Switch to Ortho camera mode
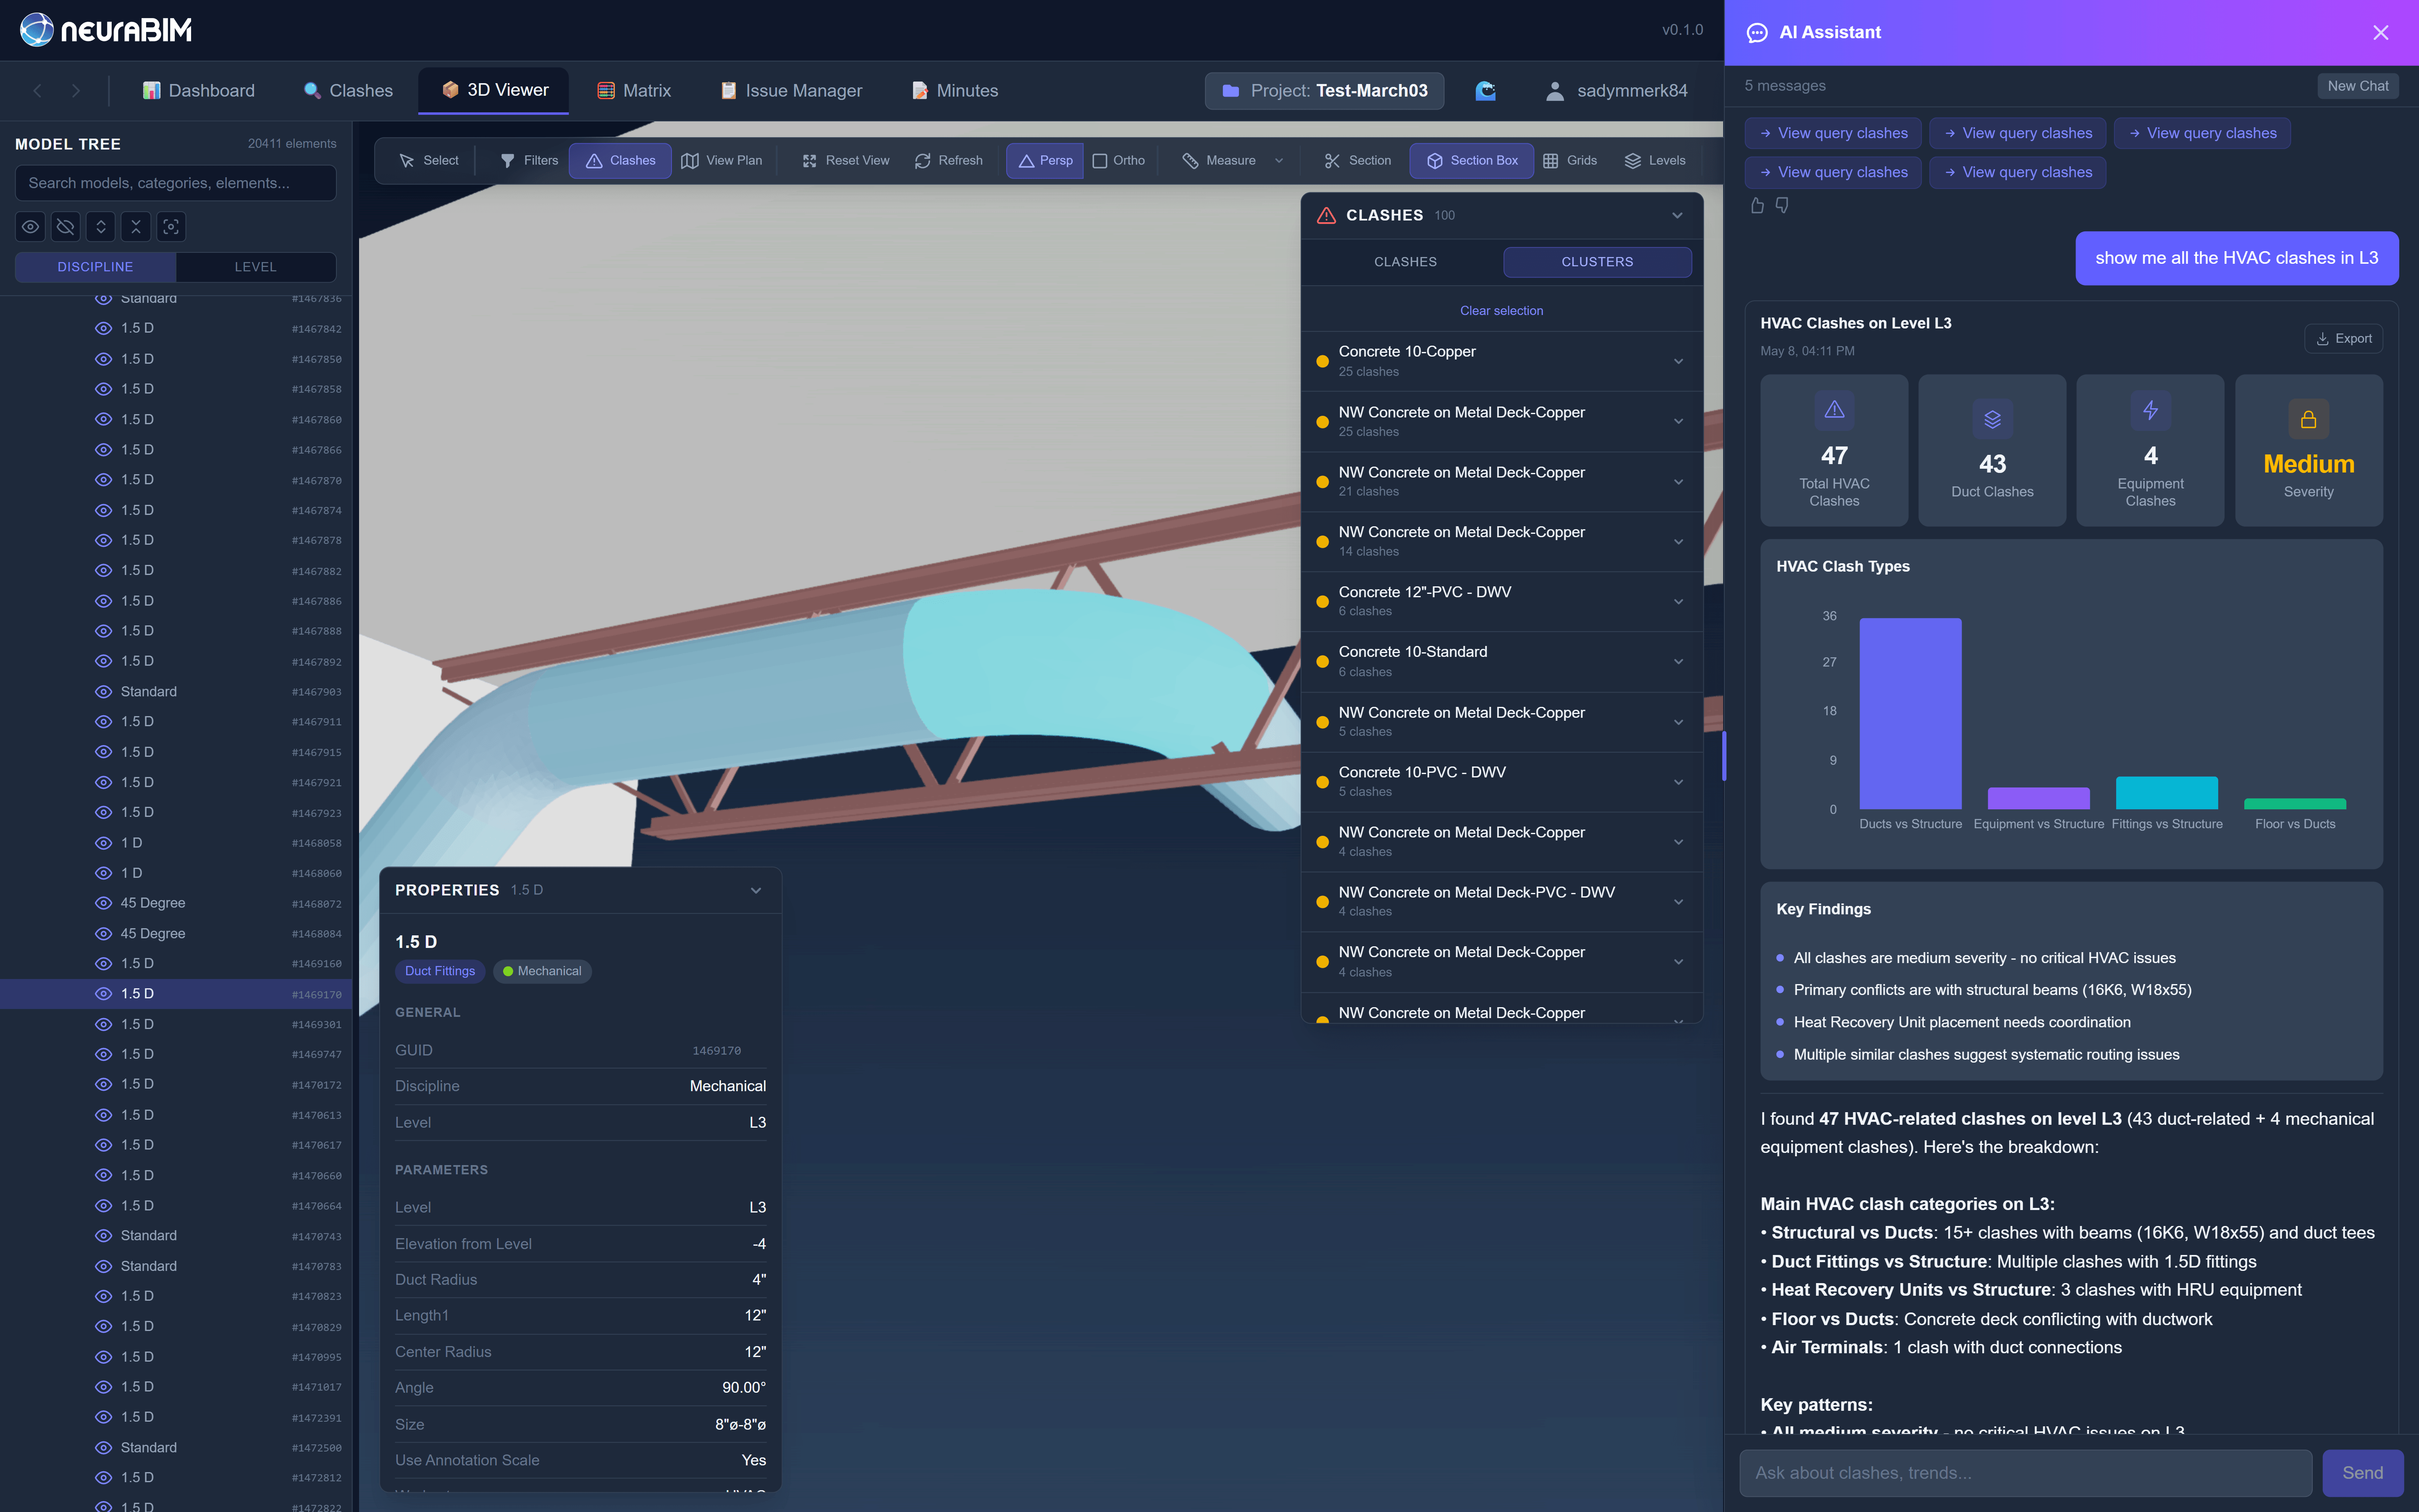 (1118, 160)
